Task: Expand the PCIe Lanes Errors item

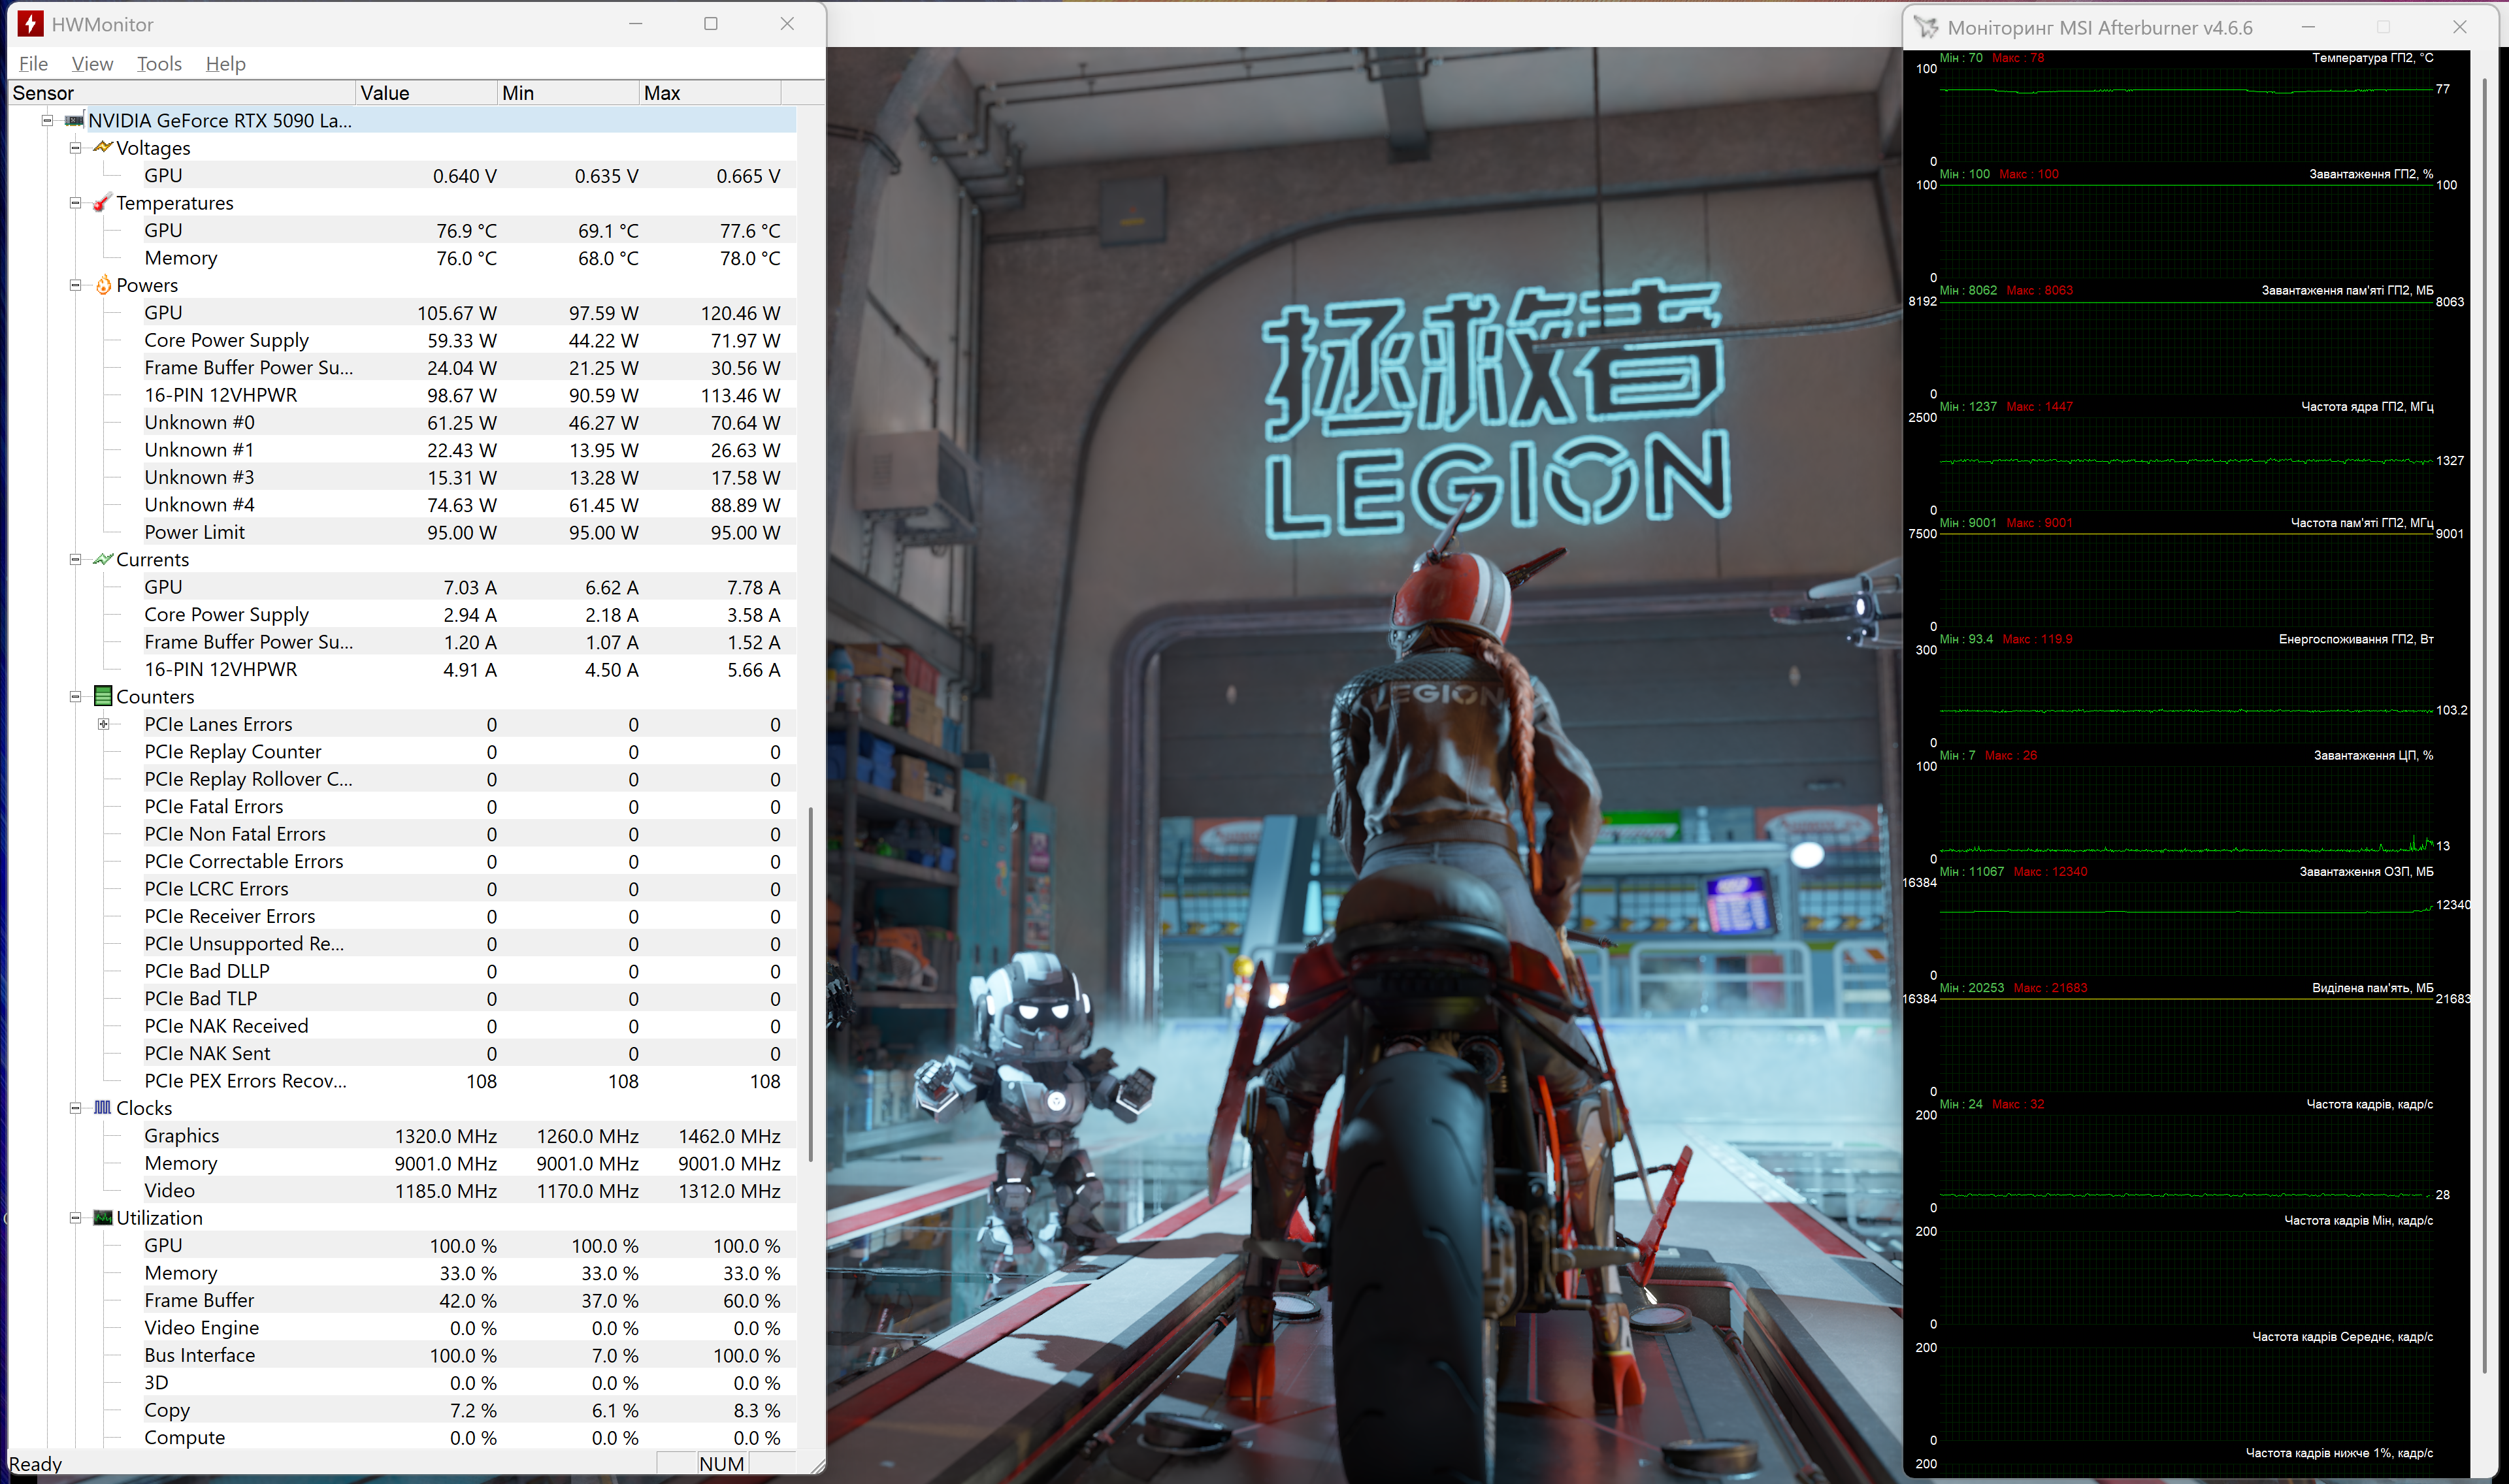Action: [x=103, y=724]
